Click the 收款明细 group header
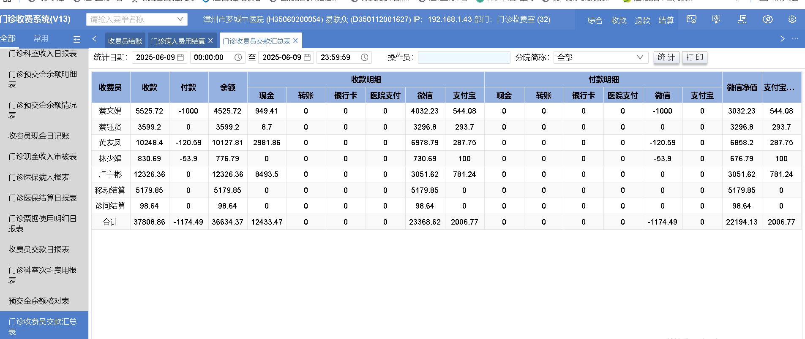 [366, 79]
